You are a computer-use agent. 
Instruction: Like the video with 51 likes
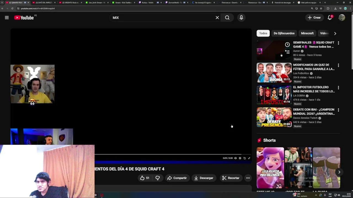(145, 178)
